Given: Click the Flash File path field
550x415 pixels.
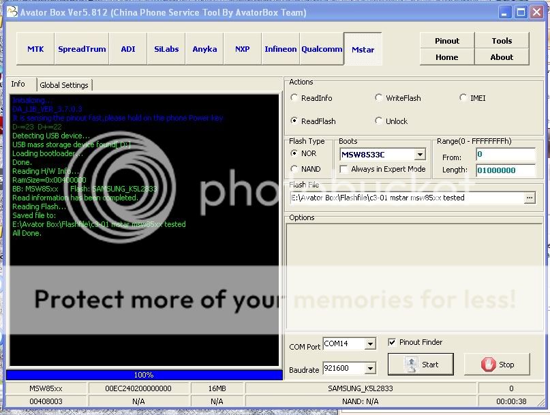Looking at the screenshot, I should pos(407,198).
